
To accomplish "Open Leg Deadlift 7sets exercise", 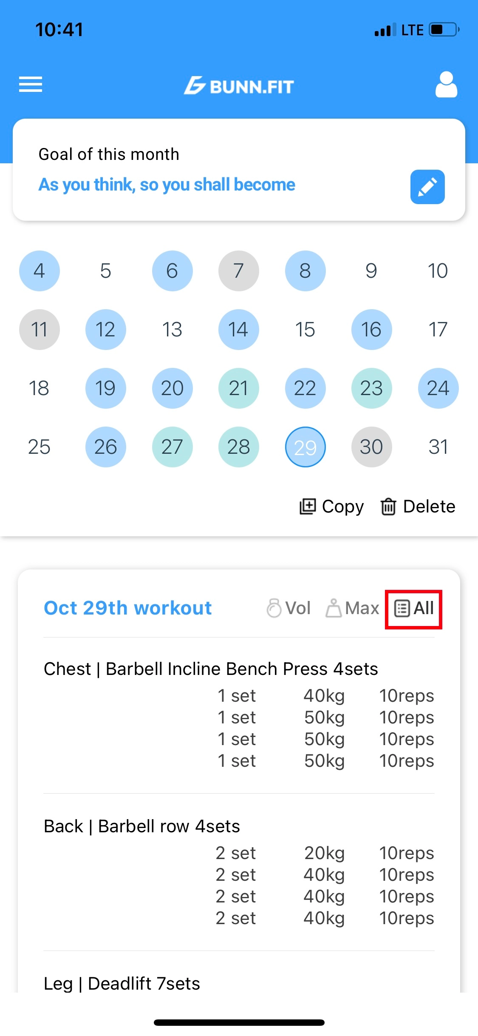I will 122,984.
